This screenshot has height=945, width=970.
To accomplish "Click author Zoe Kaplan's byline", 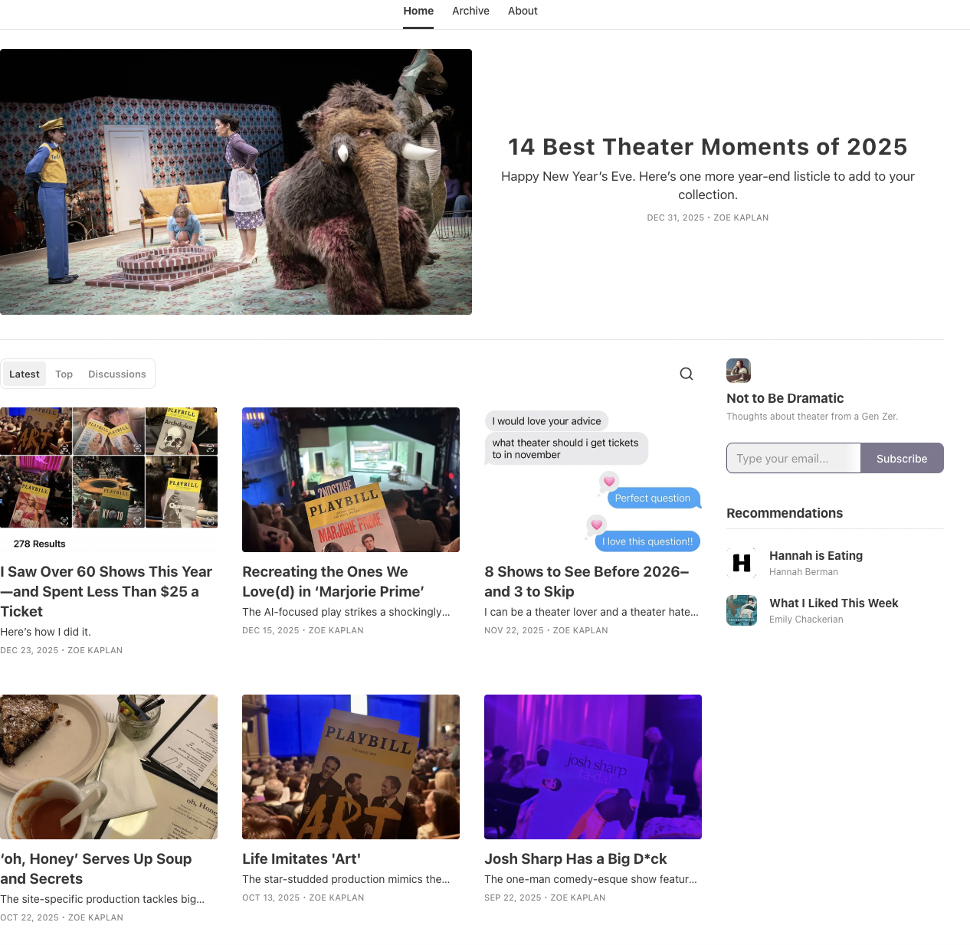I will click(741, 217).
